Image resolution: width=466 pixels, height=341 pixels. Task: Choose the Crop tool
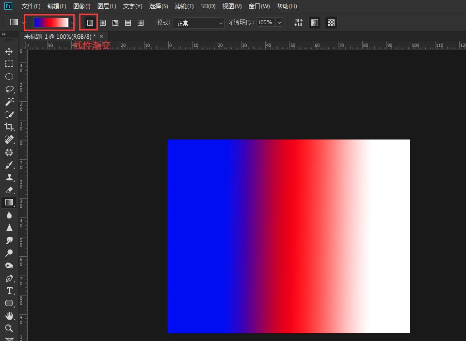coord(9,127)
